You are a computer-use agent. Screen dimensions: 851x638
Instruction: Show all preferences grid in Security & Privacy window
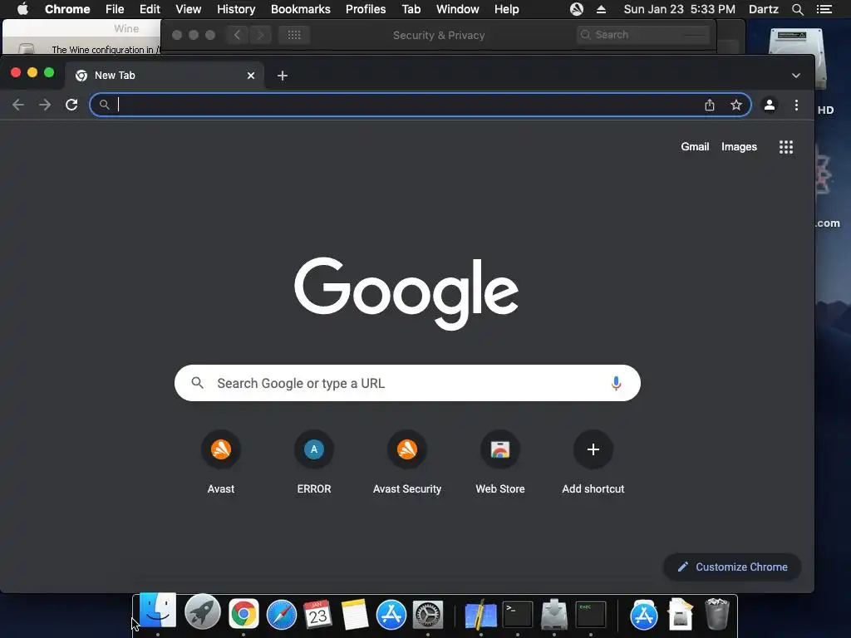tap(294, 35)
